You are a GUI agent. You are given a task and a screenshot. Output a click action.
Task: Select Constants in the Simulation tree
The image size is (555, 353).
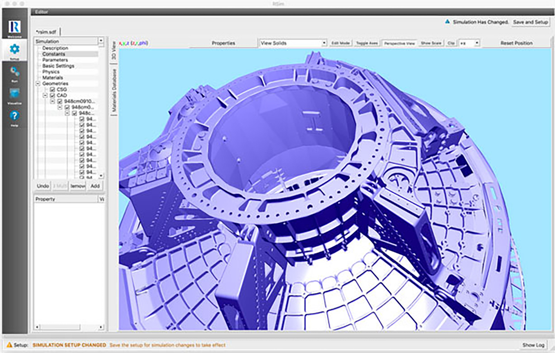pyautogui.click(x=54, y=54)
